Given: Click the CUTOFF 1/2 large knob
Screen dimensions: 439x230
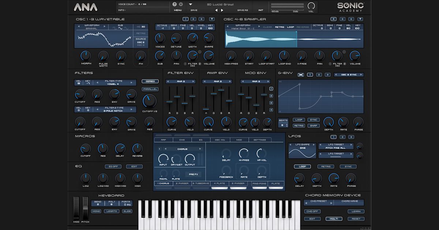Looking at the screenshot, I should click(x=149, y=101).
